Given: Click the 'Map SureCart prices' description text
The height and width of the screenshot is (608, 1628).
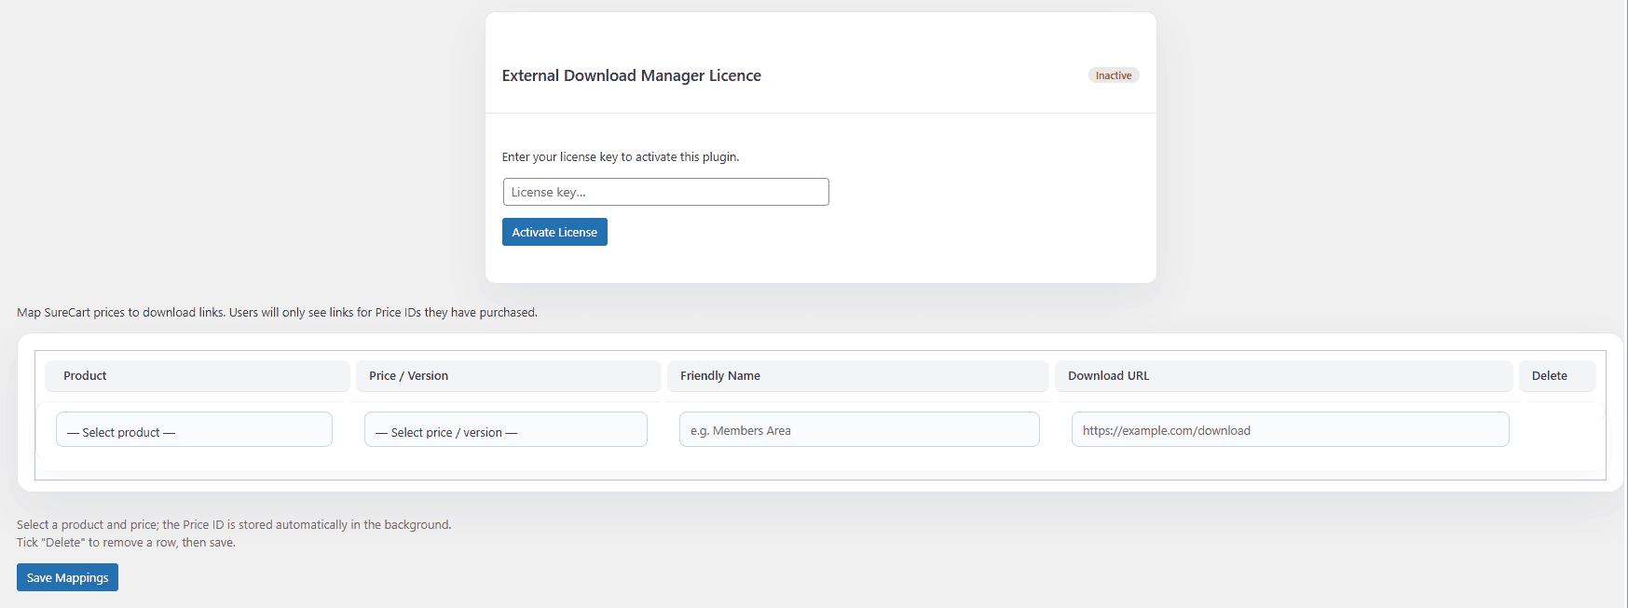Looking at the screenshot, I should 277,313.
